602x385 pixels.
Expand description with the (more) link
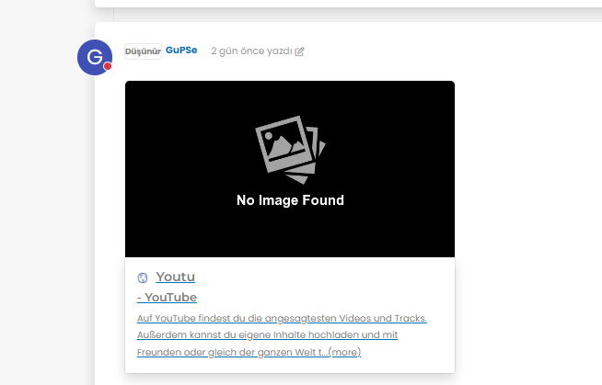click(344, 352)
